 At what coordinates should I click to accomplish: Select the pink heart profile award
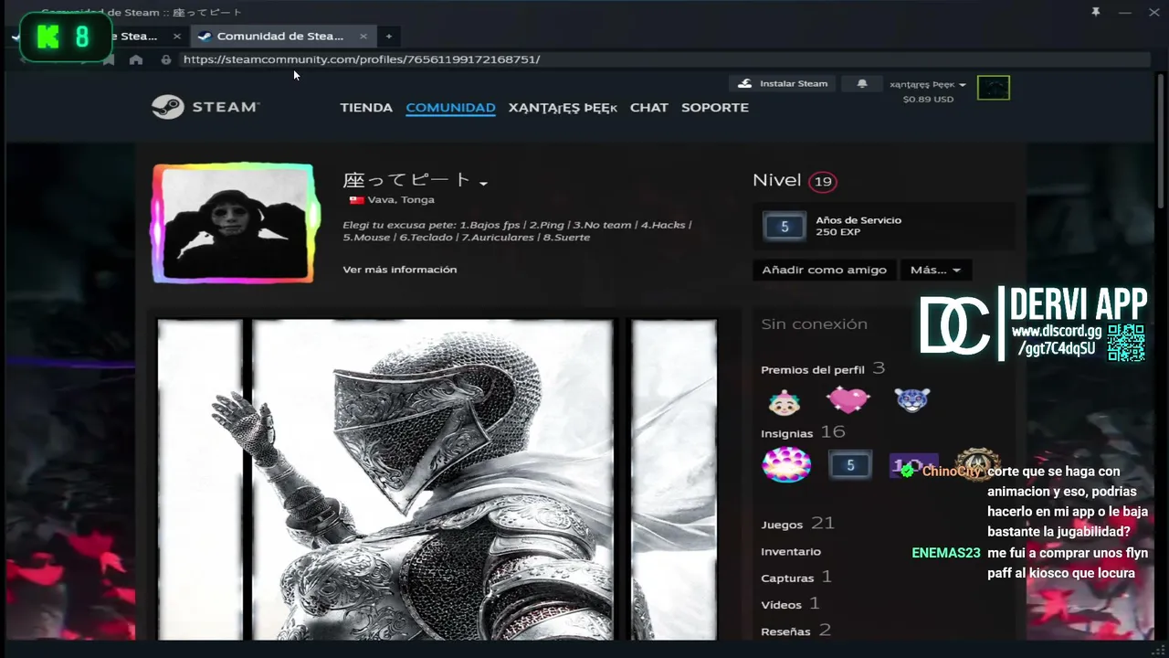coord(848,399)
